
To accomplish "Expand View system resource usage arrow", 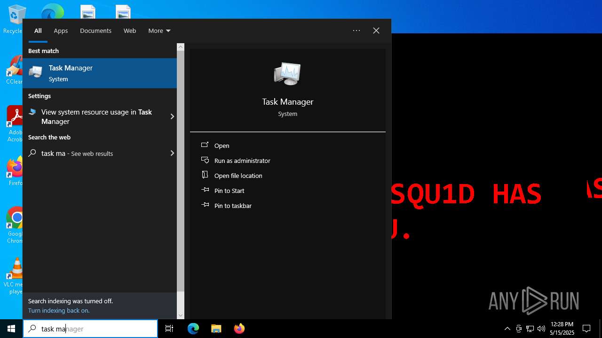I will [x=172, y=116].
